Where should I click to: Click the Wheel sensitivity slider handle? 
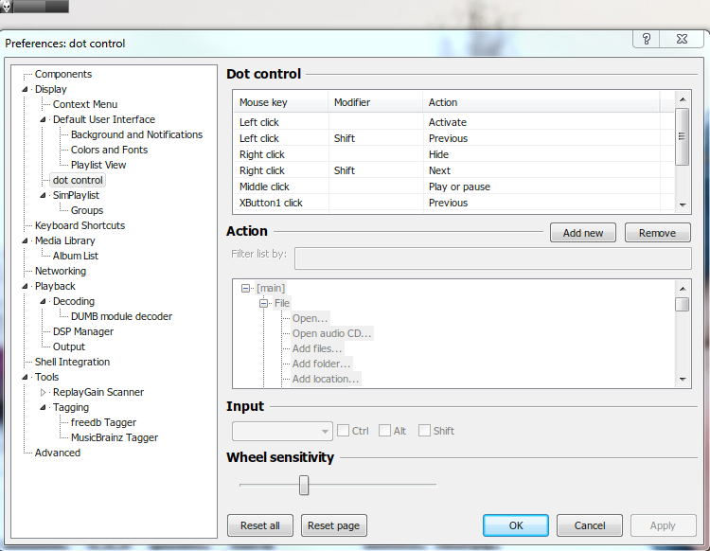coord(304,485)
